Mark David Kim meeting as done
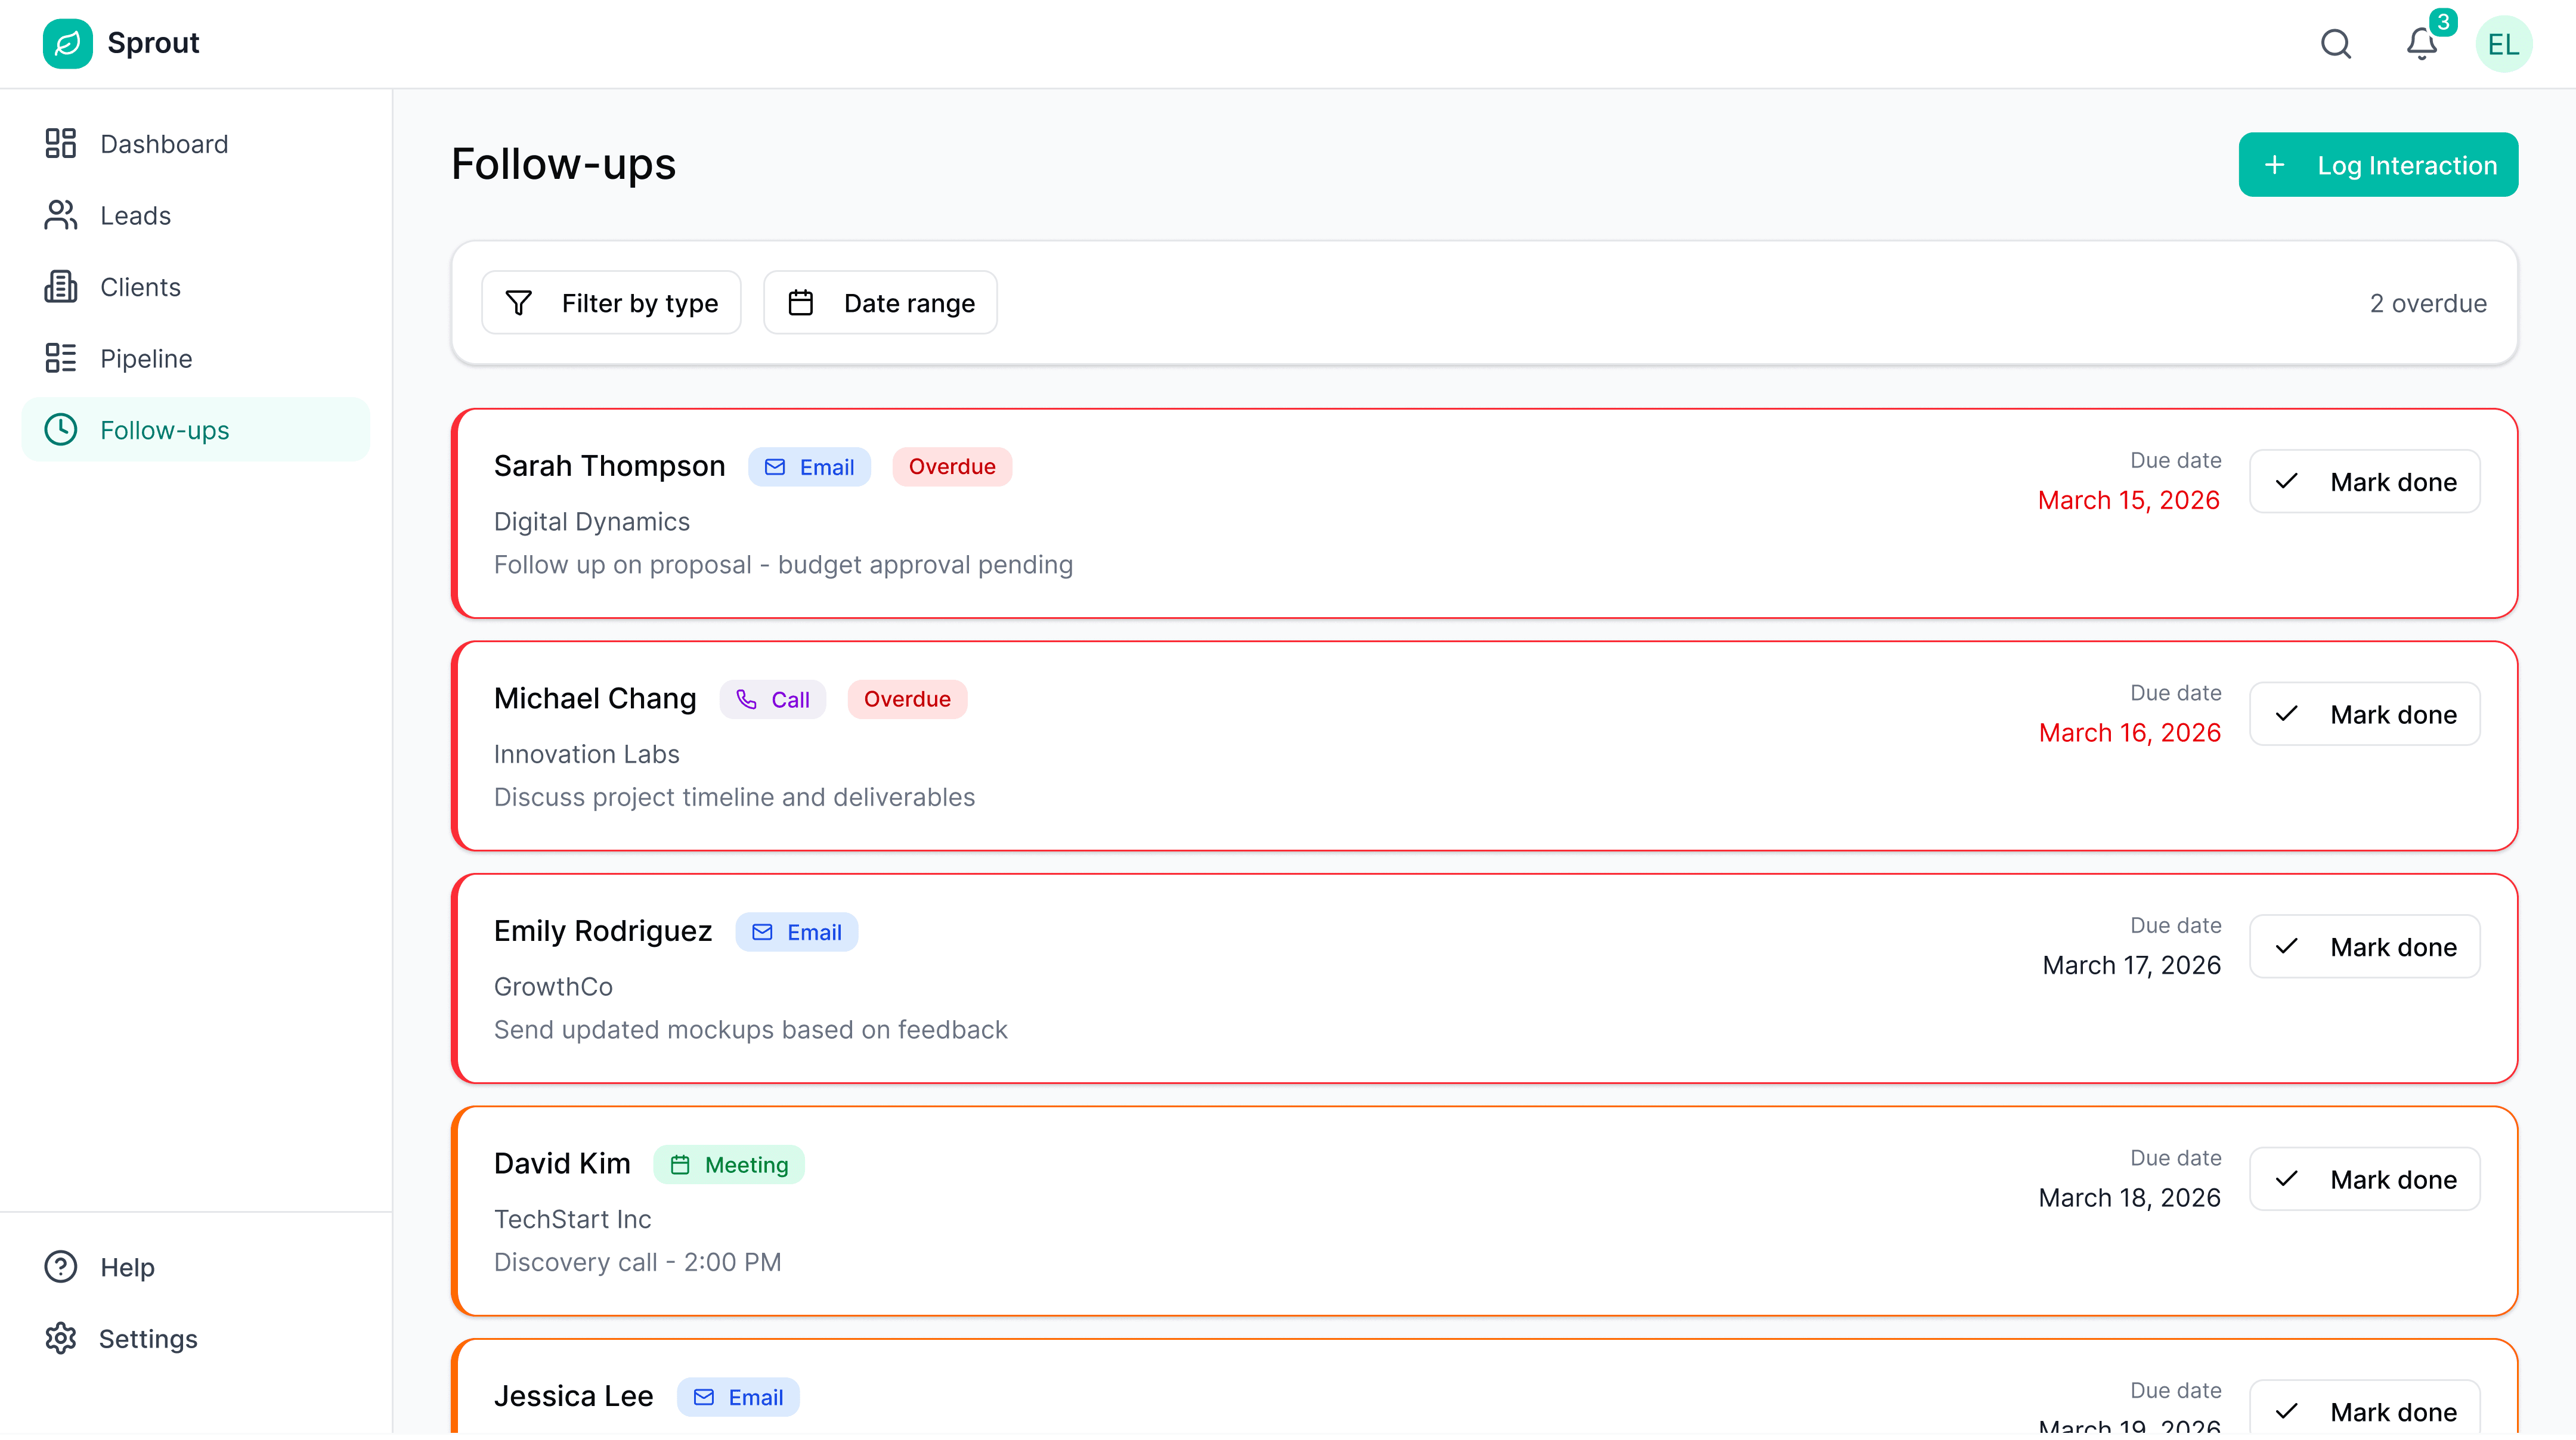 tap(2364, 1179)
